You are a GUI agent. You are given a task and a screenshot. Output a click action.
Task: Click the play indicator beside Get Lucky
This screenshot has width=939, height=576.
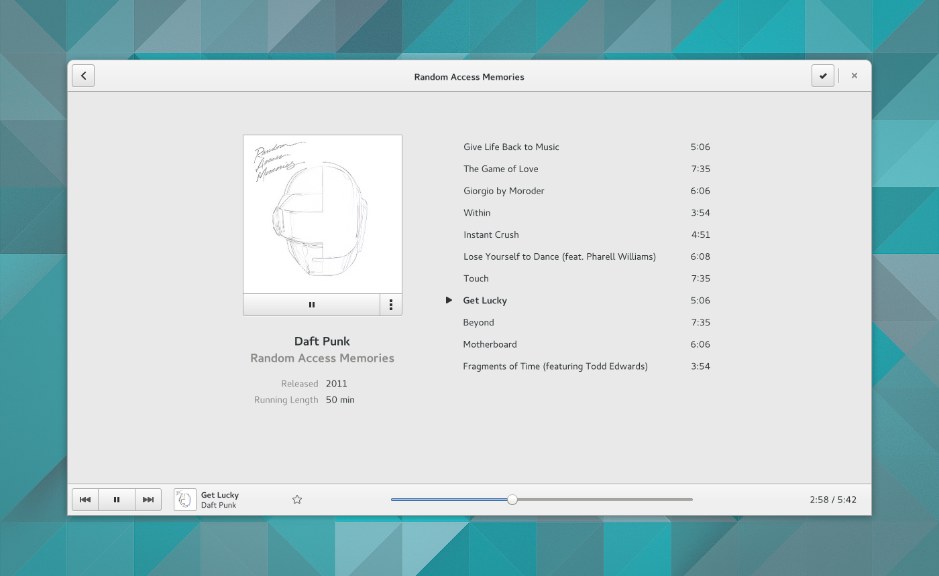449,300
